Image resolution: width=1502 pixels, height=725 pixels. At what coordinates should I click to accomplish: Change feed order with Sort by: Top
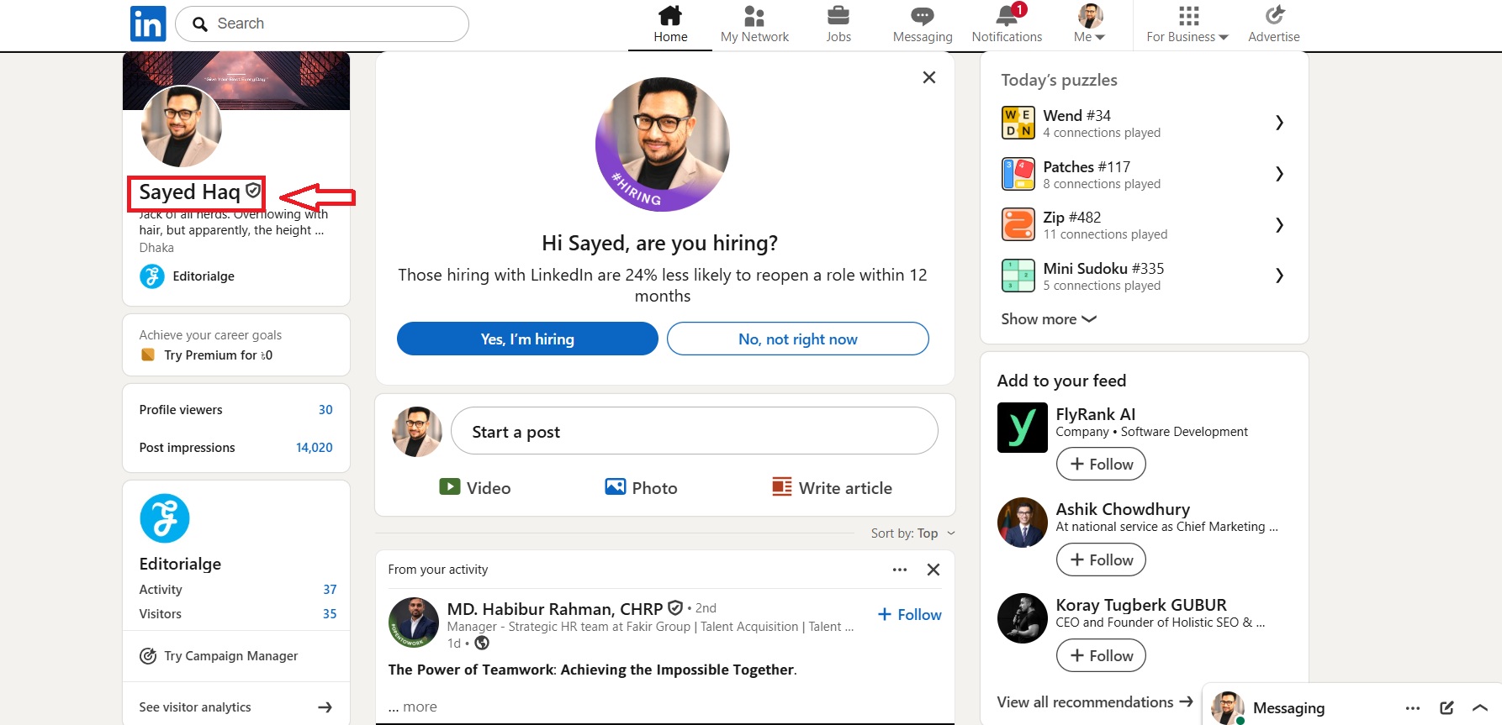coord(913,533)
